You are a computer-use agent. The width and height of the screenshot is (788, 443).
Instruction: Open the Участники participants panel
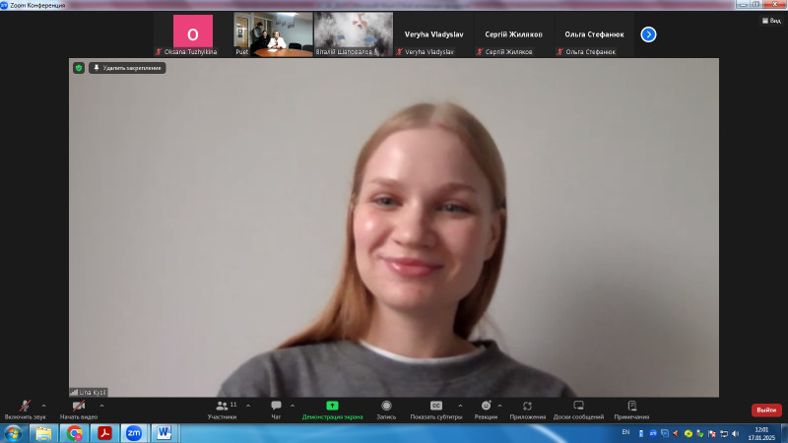[222, 408]
